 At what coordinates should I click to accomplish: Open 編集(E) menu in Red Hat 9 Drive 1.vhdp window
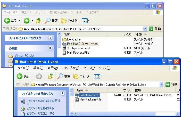click(38, 68)
